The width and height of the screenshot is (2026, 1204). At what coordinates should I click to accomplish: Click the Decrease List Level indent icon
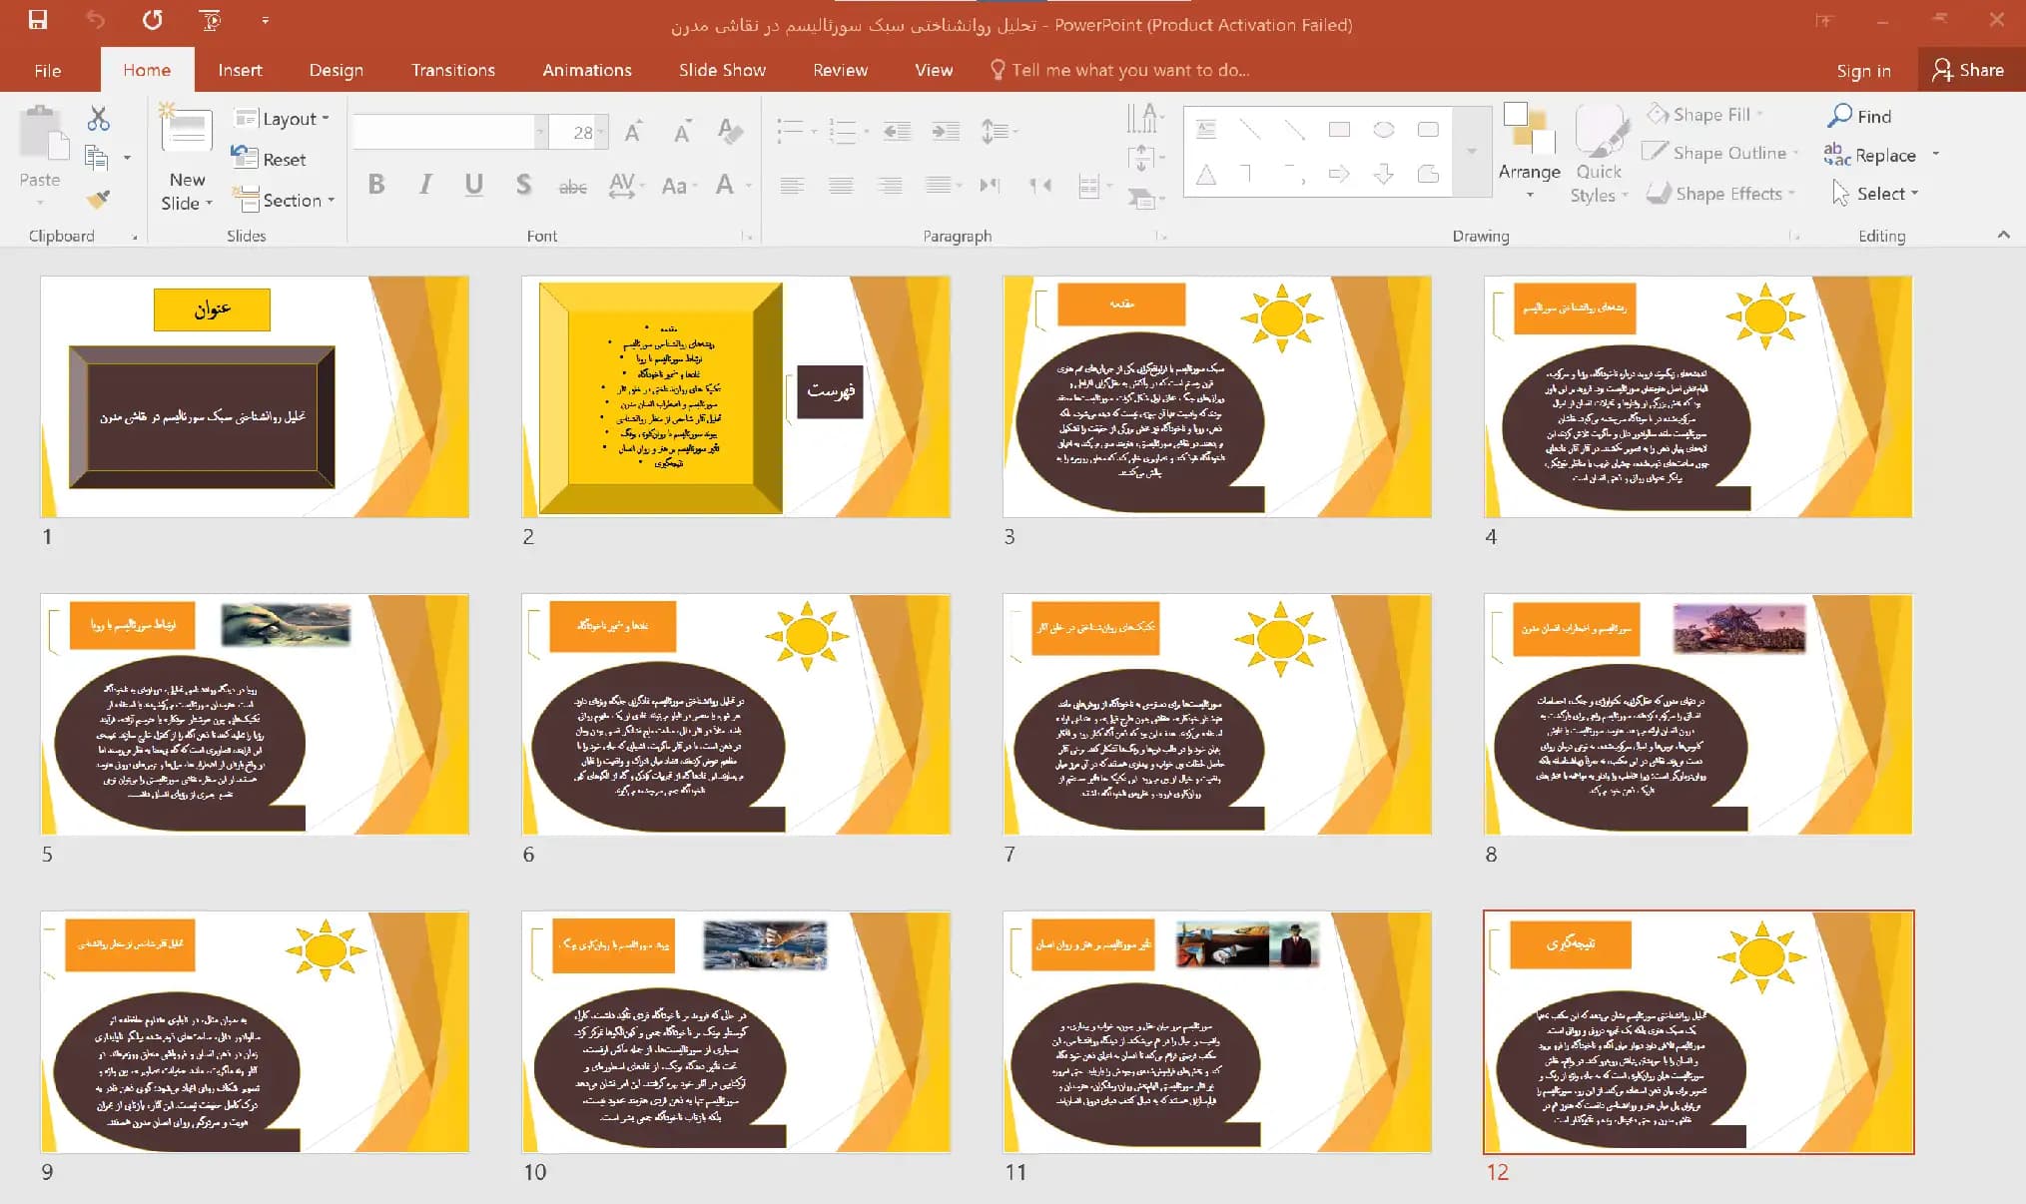[x=897, y=131]
